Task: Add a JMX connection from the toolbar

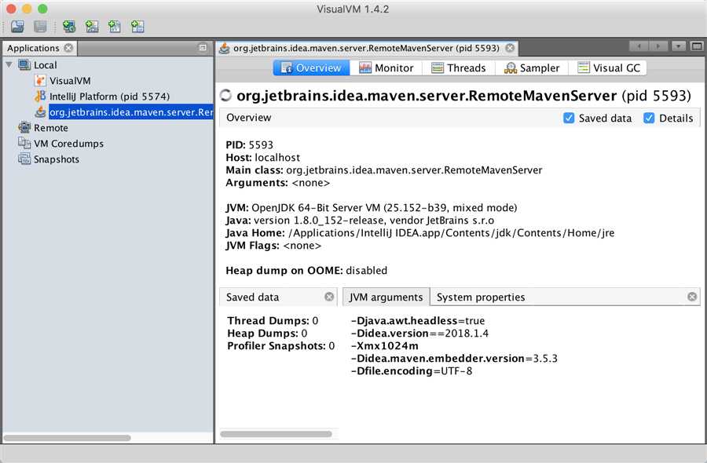Action: tap(92, 27)
